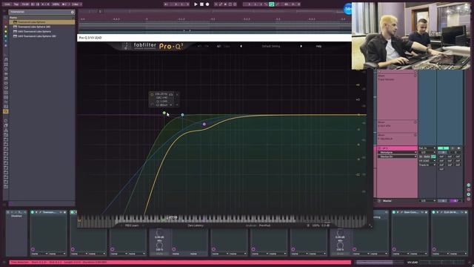
Task: Toggle the green Auto button in track panel
Action: [433, 156]
